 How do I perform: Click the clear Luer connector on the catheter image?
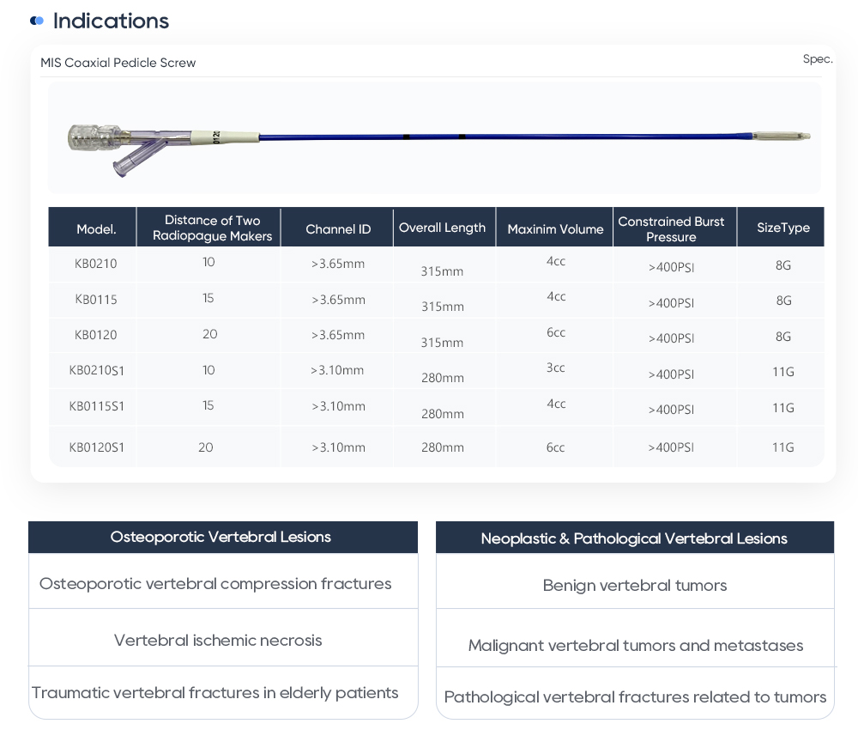click(94, 137)
